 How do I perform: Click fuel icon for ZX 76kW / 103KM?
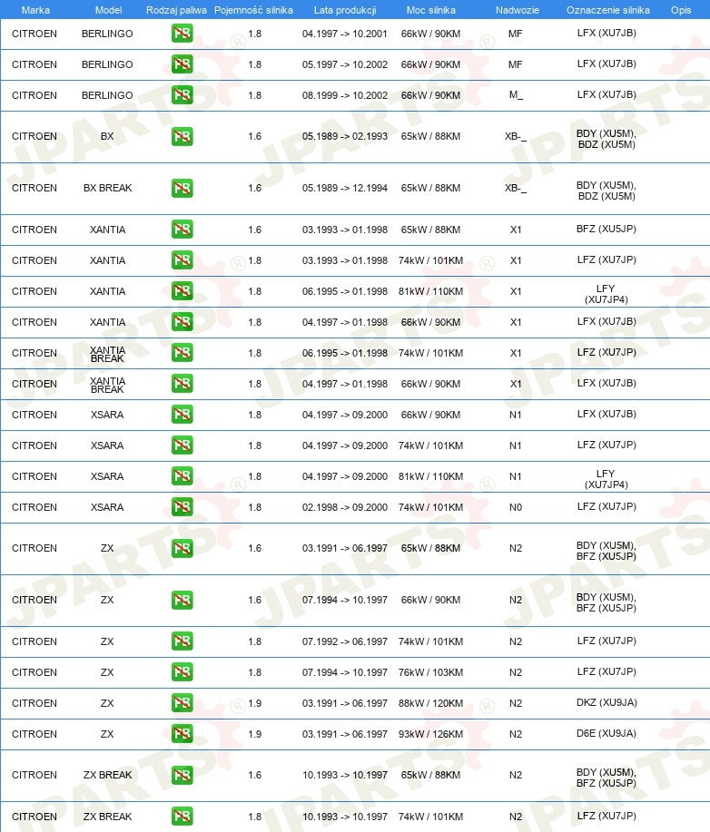pyautogui.click(x=182, y=671)
